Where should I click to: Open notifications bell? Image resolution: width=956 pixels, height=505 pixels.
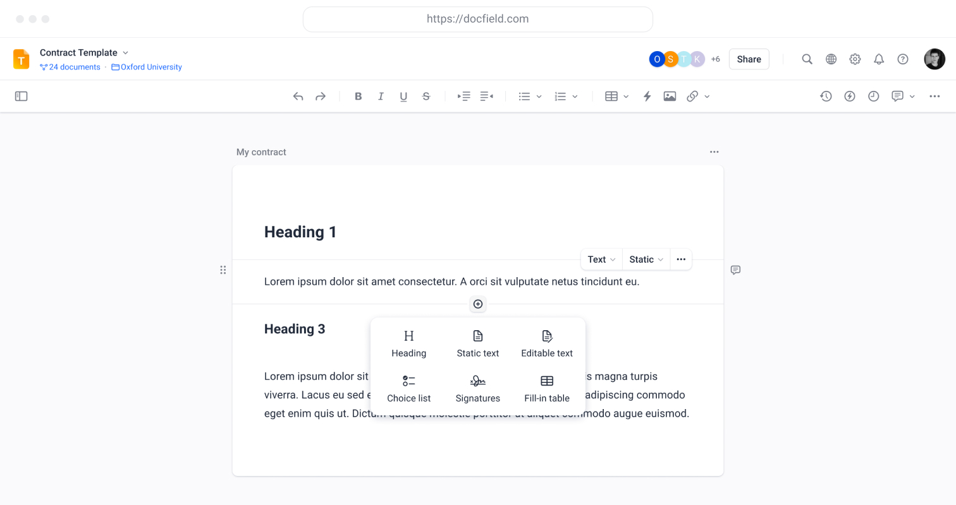[x=879, y=59]
